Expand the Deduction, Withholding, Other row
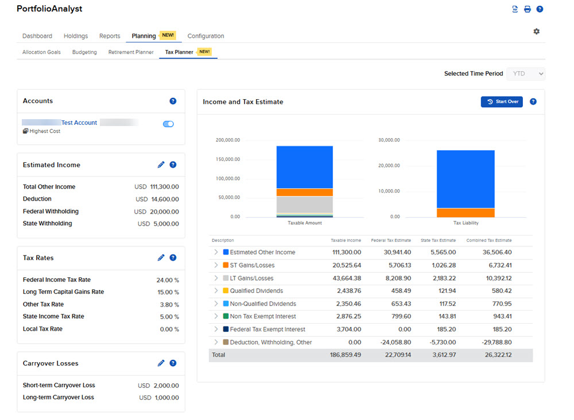This screenshot has height=420, width=574. click(x=216, y=342)
